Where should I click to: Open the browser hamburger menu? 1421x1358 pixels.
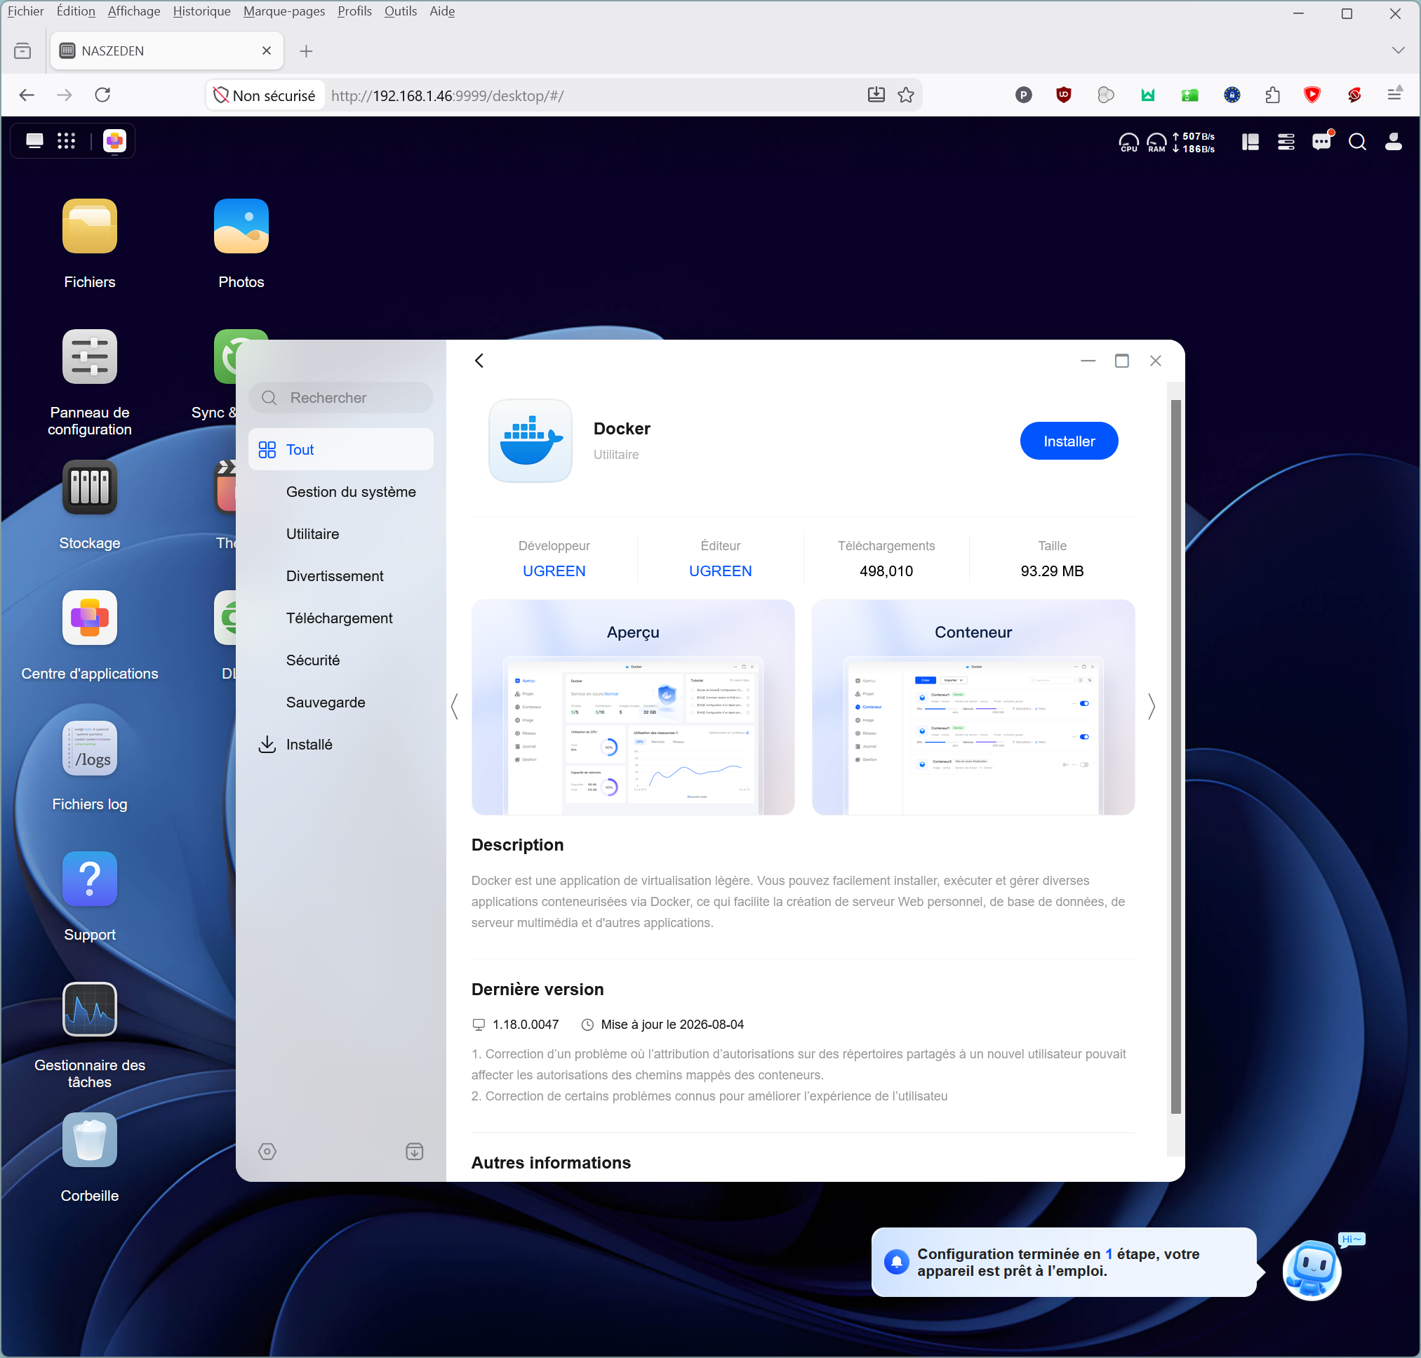pos(1394,95)
